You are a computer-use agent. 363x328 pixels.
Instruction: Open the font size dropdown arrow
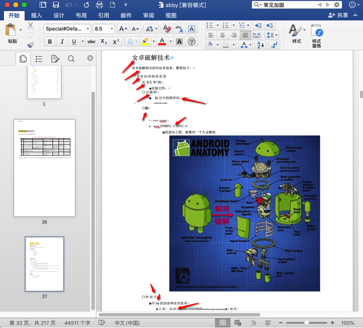(112, 29)
